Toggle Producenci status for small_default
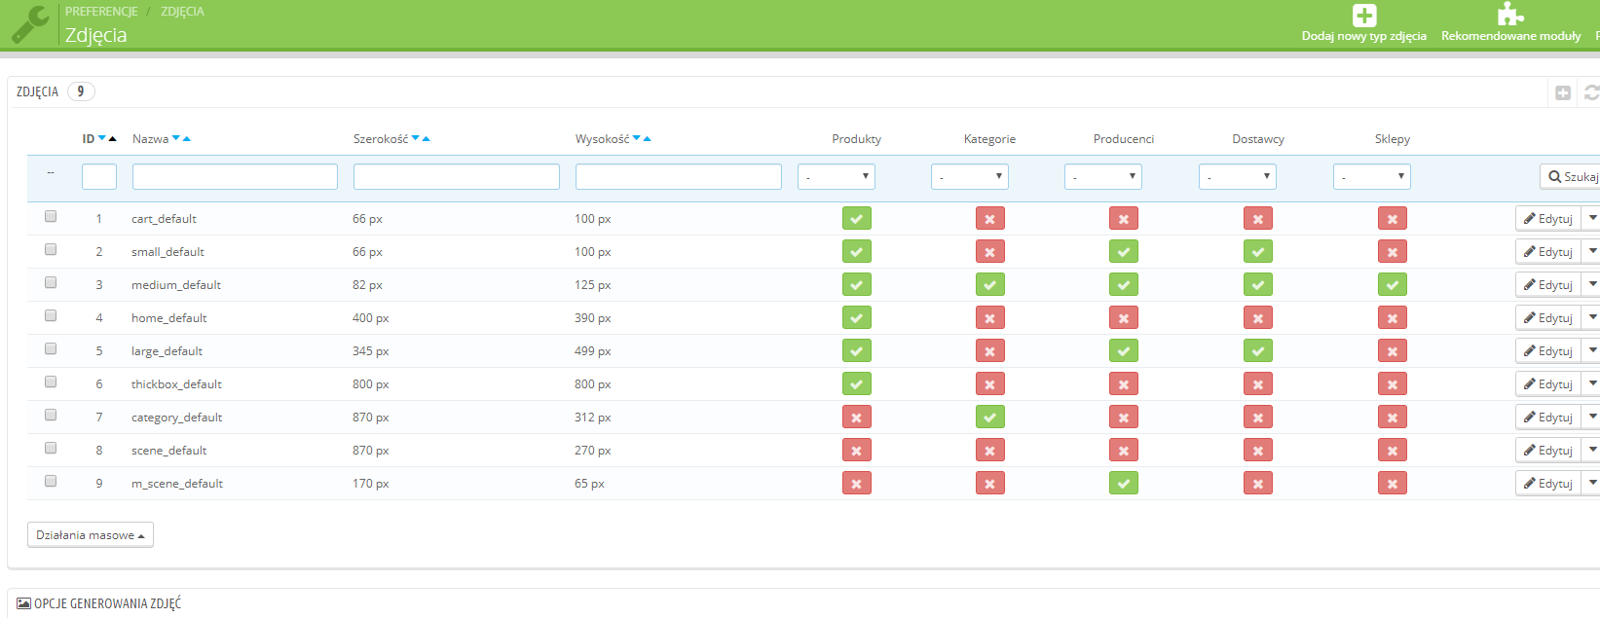The width and height of the screenshot is (1600, 618). [x=1124, y=252]
